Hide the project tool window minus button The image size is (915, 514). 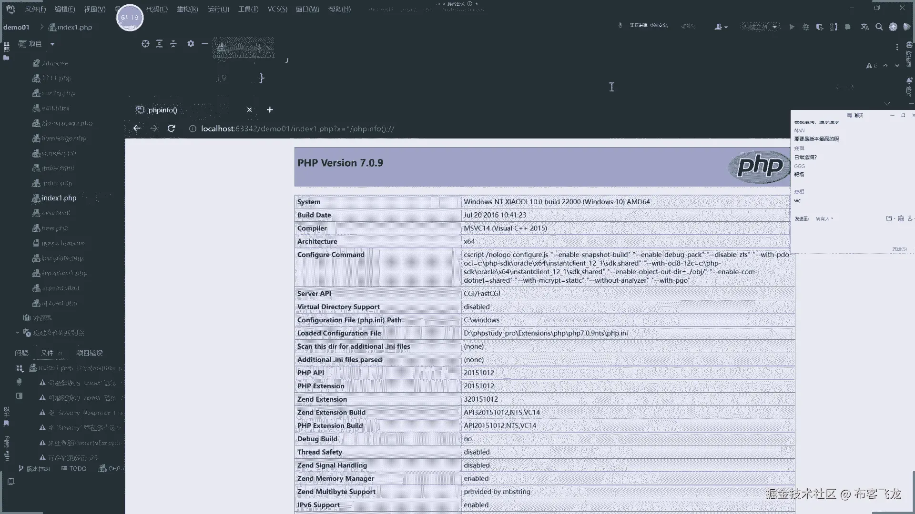[205, 44]
